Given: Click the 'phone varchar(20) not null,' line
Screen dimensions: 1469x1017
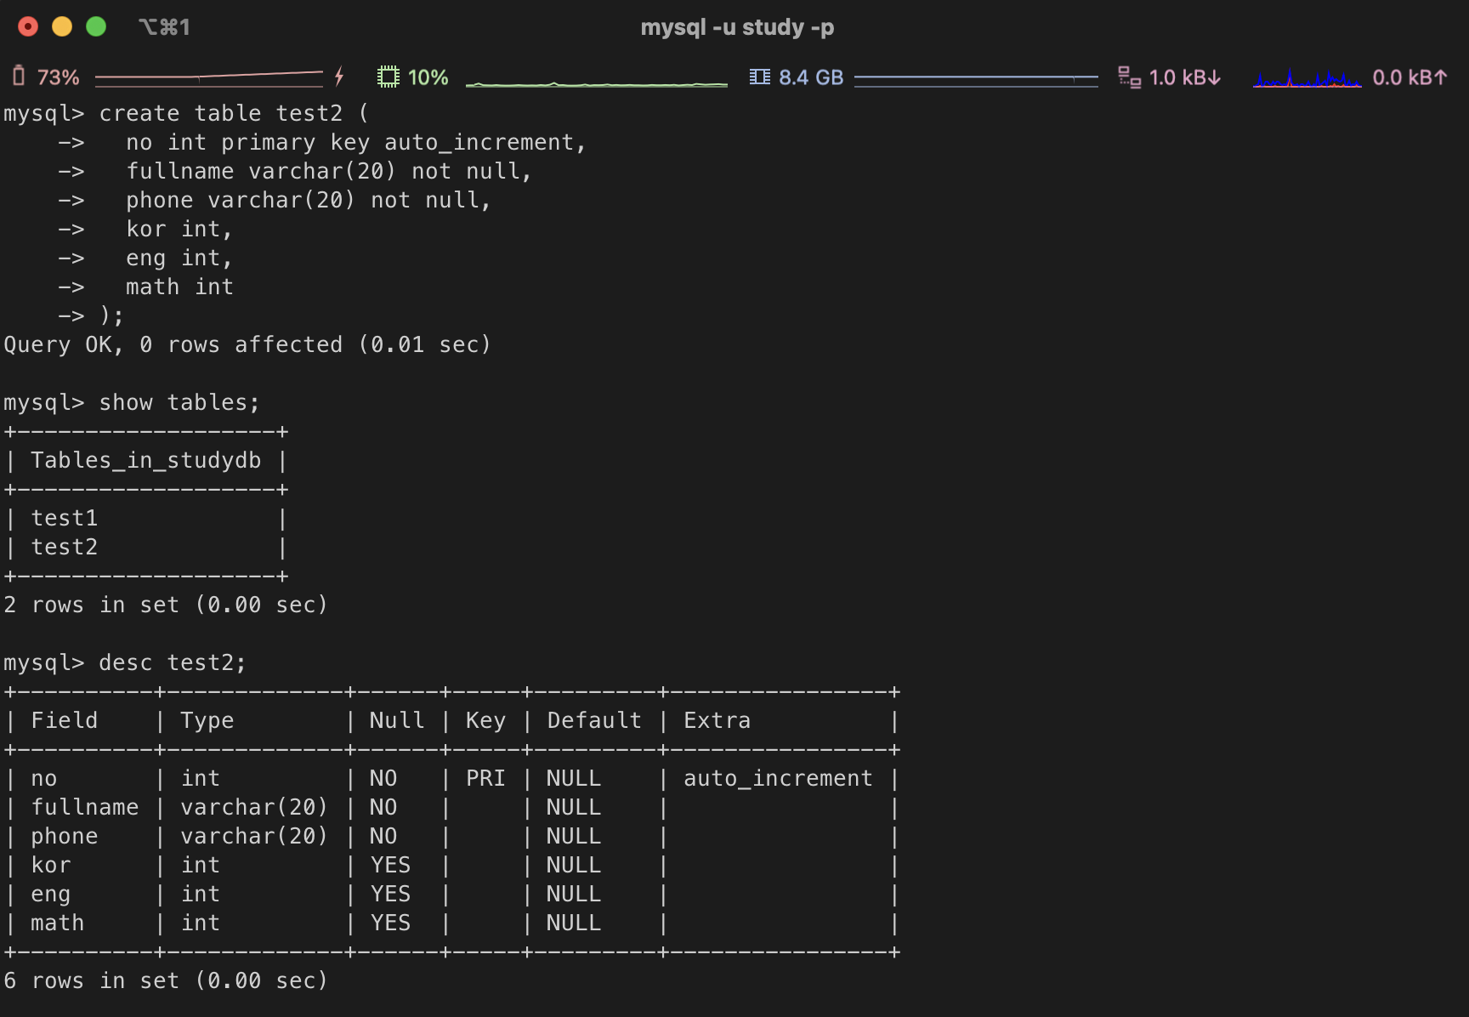Looking at the screenshot, I should point(309,200).
